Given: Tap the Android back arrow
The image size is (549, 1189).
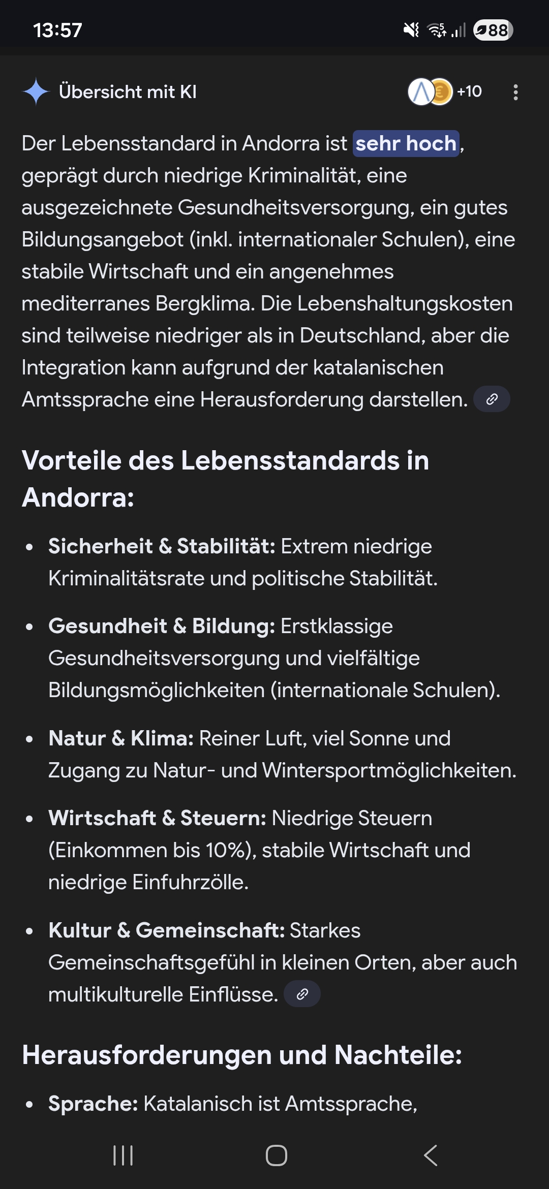Looking at the screenshot, I should tap(431, 1155).
